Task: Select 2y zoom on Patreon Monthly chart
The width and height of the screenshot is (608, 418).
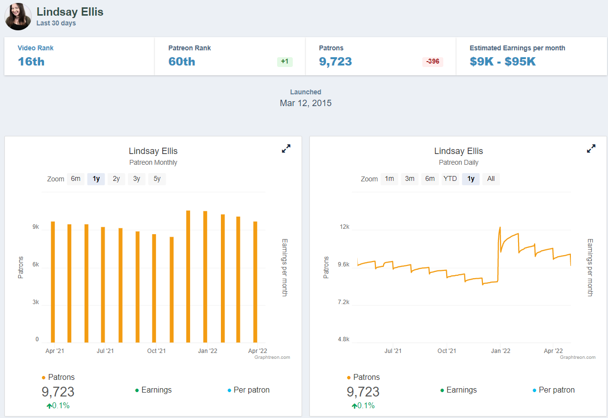Action: click(116, 179)
